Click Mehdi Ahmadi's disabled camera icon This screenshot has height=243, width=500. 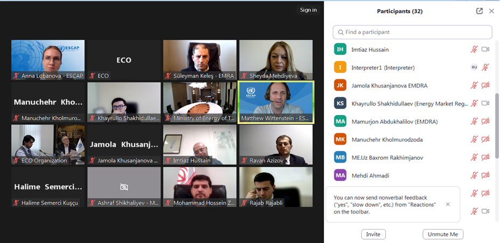pos(485,175)
